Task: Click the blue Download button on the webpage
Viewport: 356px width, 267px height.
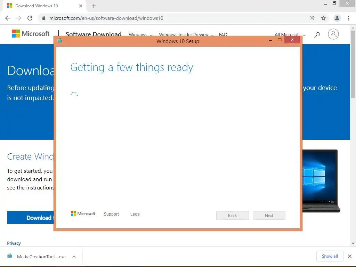Action: coord(31,218)
